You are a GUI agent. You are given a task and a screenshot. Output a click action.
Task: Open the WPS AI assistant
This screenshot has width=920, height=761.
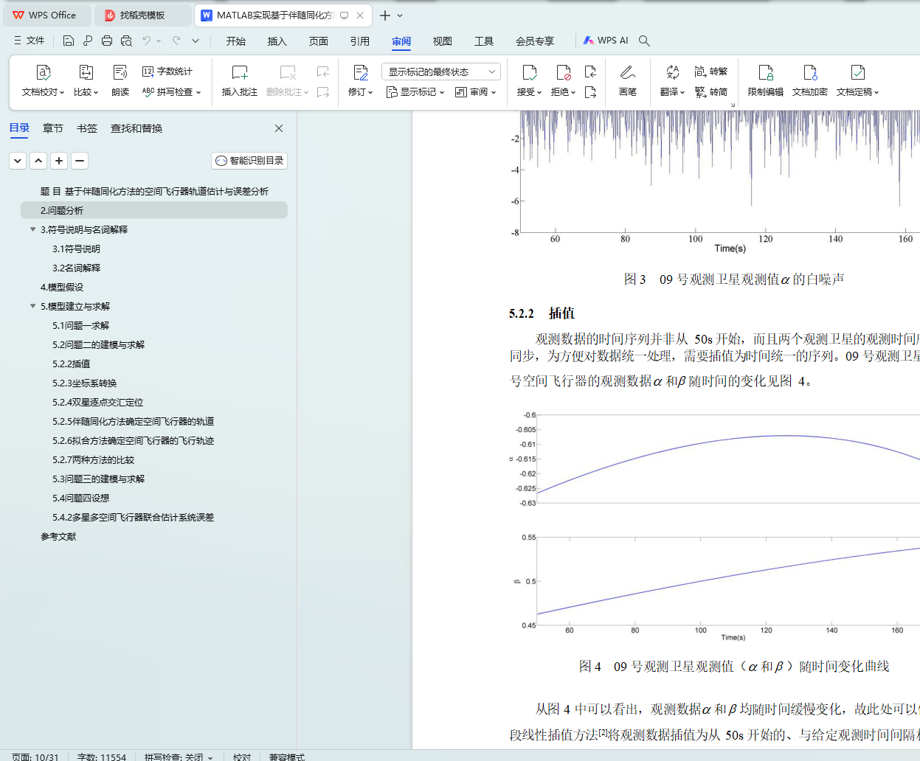click(606, 41)
